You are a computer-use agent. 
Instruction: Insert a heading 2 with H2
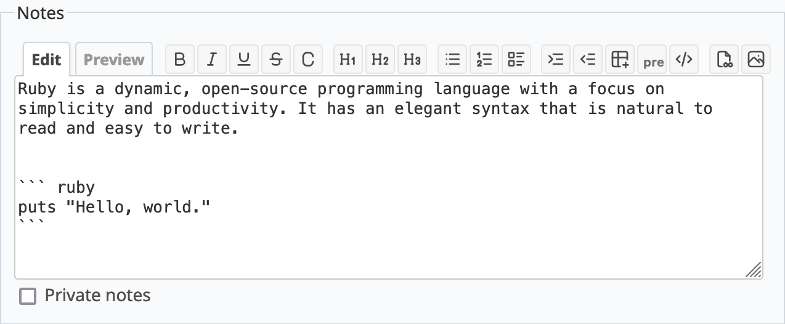pos(380,59)
